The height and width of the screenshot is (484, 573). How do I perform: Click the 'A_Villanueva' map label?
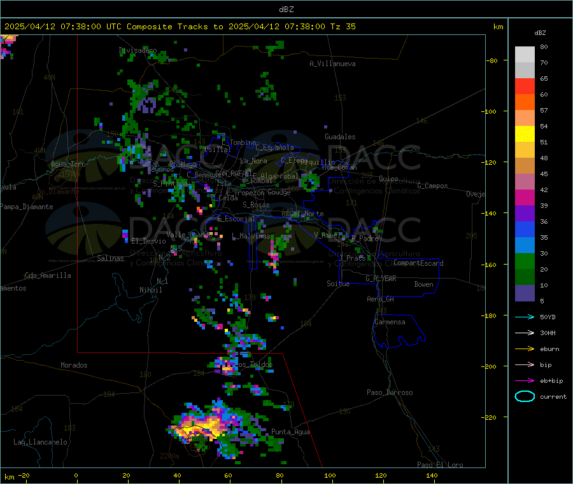[332, 64]
